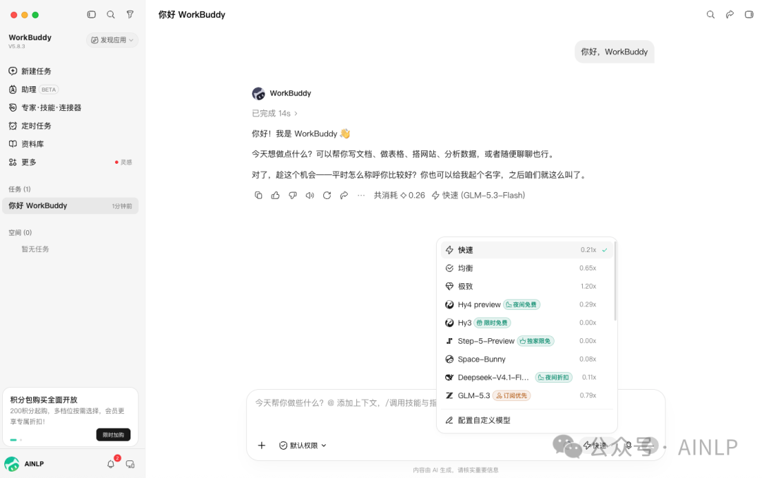This screenshot has height=478, width=762.
Task: Focus the message input field
Action: click(346, 403)
